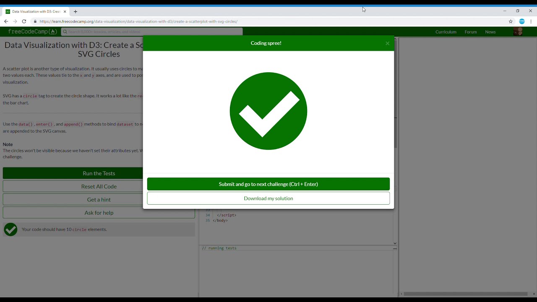537x302 pixels.
Task: Go back with browser back arrow
Action: tap(6, 21)
